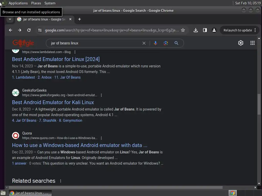Open the Places menu
This screenshot has width=262, height=196.
[x=36, y=3]
